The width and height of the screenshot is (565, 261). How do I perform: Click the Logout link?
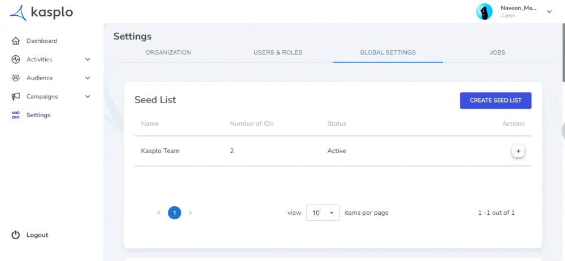pyautogui.click(x=37, y=235)
